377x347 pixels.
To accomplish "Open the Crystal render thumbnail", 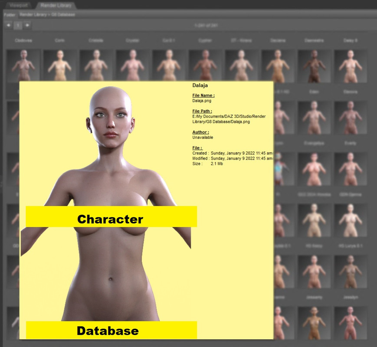I will pos(132,65).
